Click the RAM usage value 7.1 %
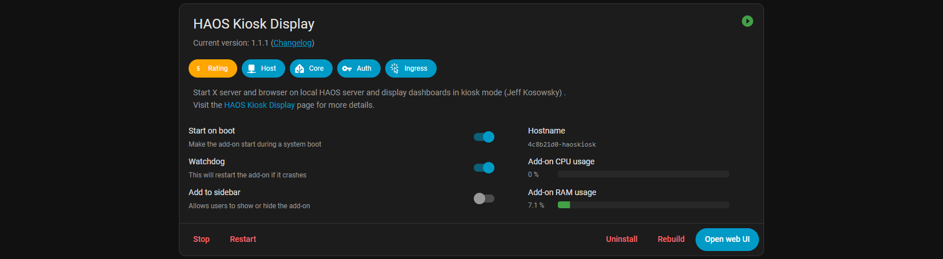The image size is (943, 259). click(536, 205)
